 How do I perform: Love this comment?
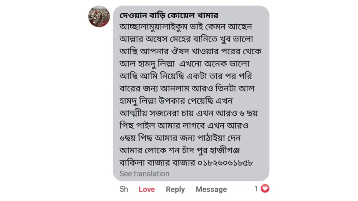(x=147, y=189)
